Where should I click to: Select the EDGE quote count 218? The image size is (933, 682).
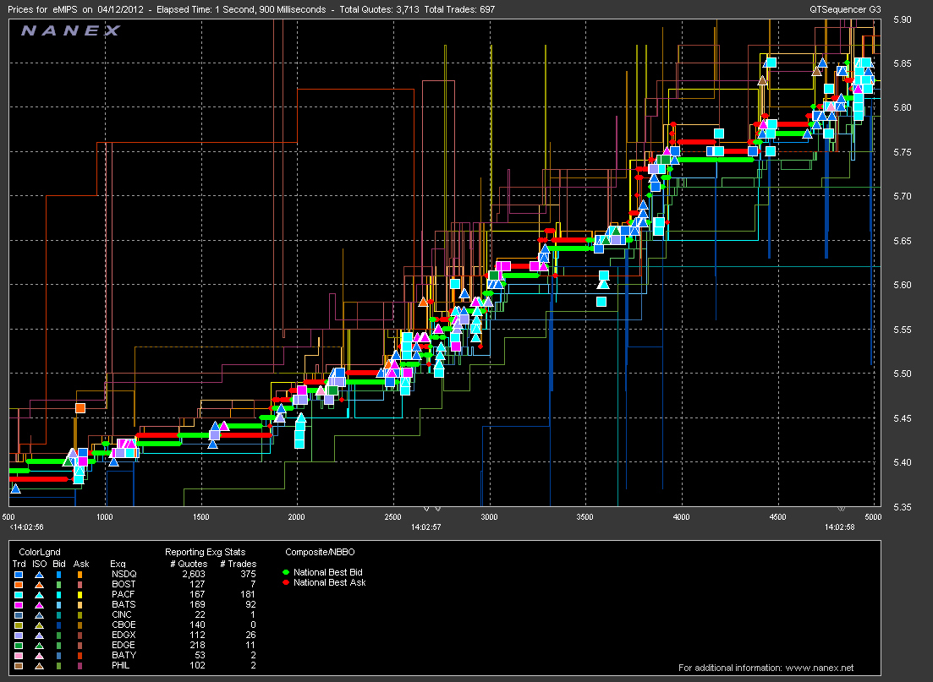198,645
